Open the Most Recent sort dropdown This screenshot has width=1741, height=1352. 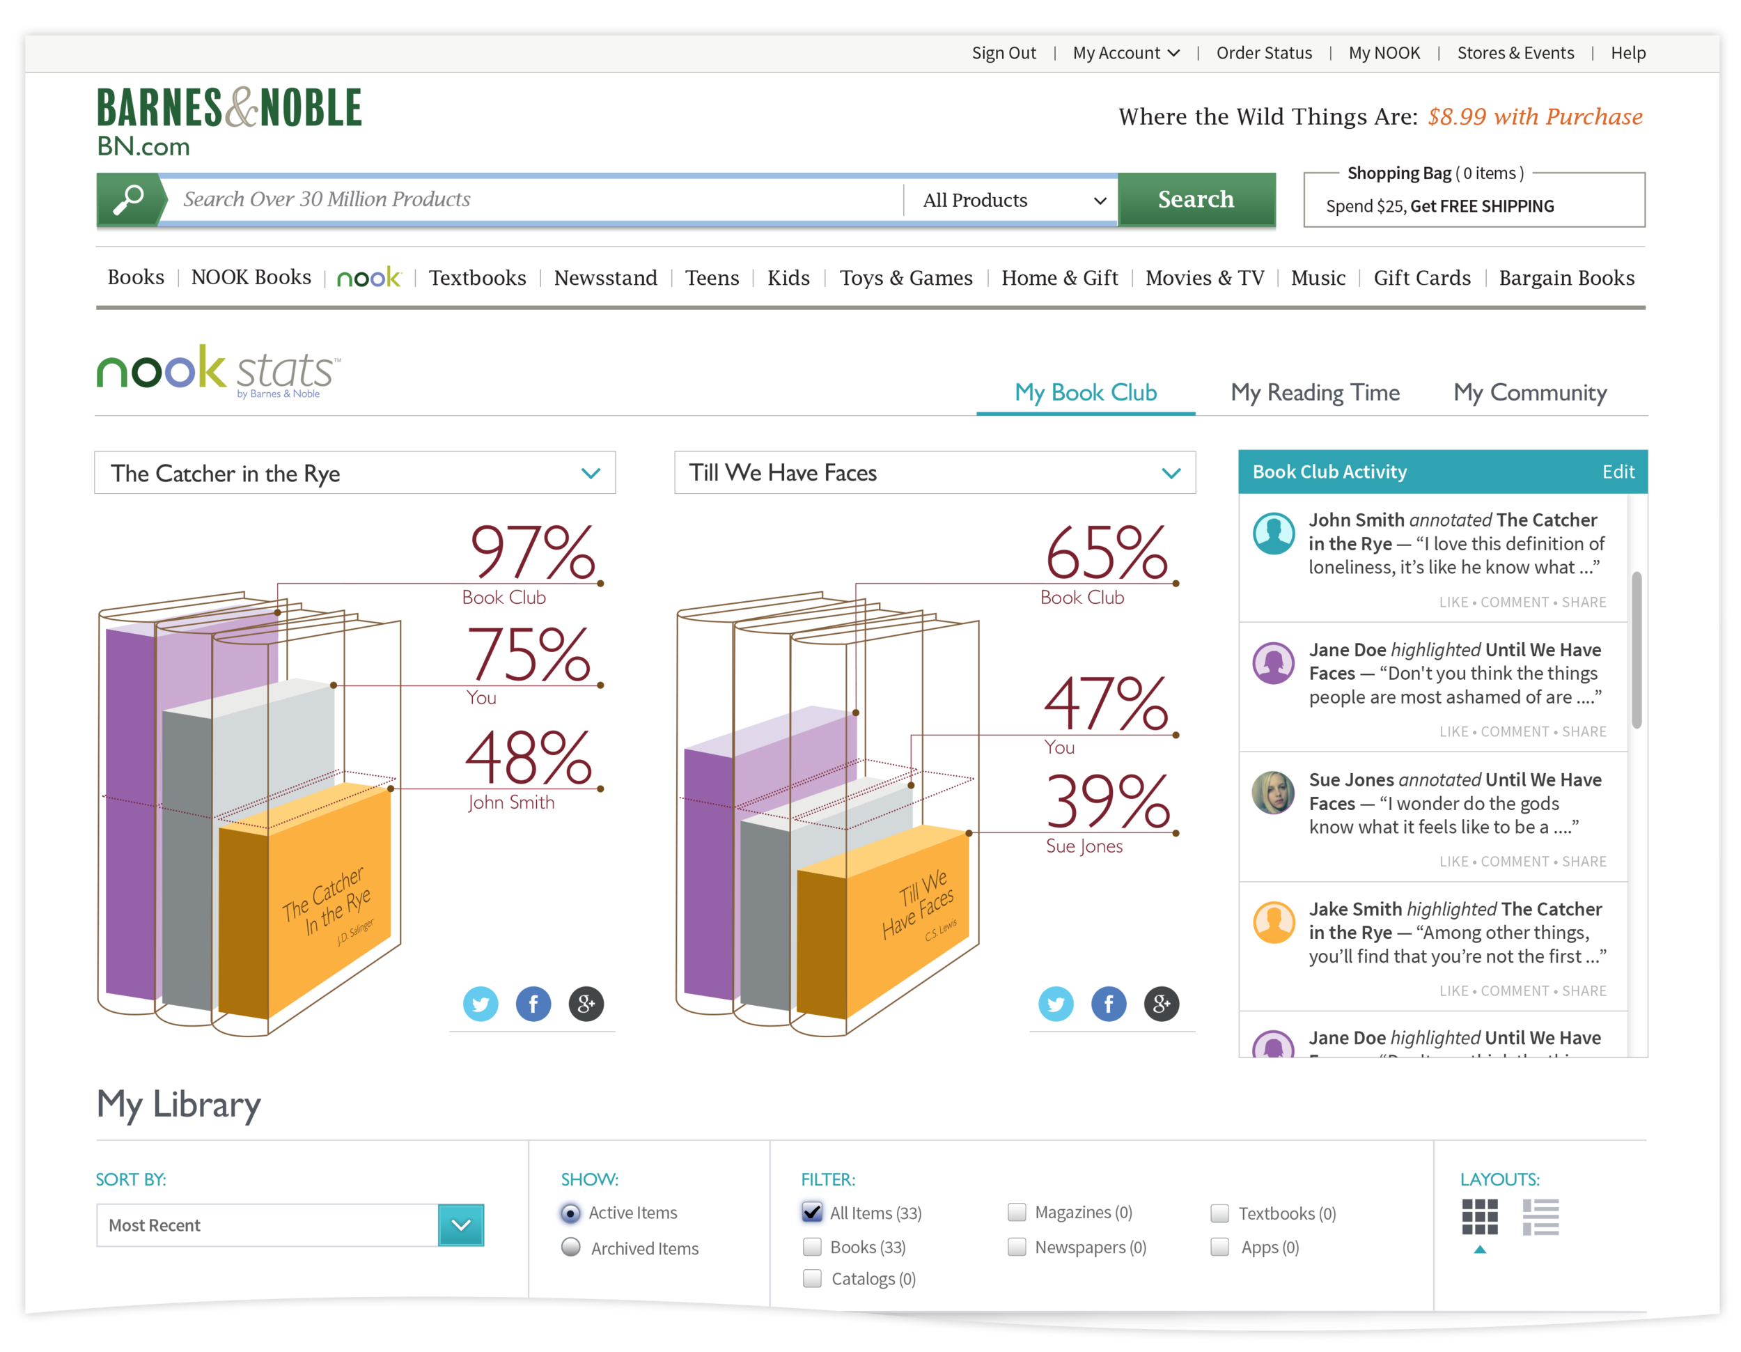(x=290, y=1225)
